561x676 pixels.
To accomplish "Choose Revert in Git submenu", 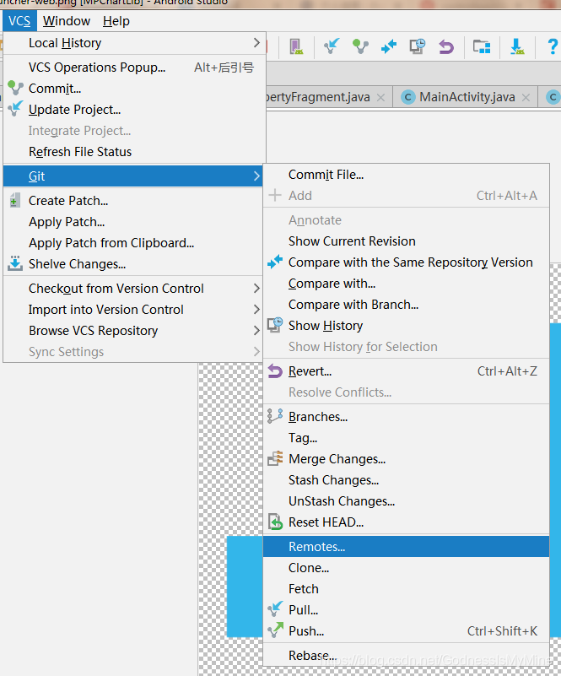I will tap(406, 371).
